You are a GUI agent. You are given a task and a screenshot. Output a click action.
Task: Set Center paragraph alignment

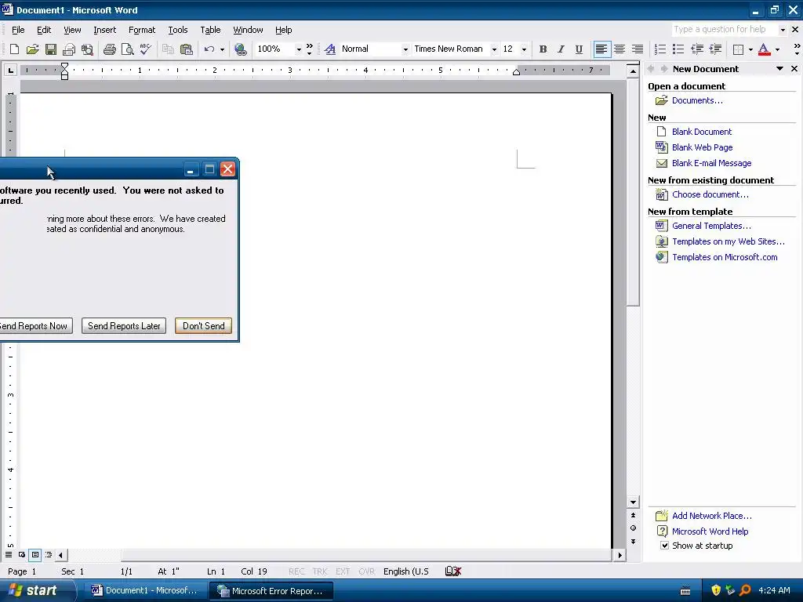click(620, 49)
